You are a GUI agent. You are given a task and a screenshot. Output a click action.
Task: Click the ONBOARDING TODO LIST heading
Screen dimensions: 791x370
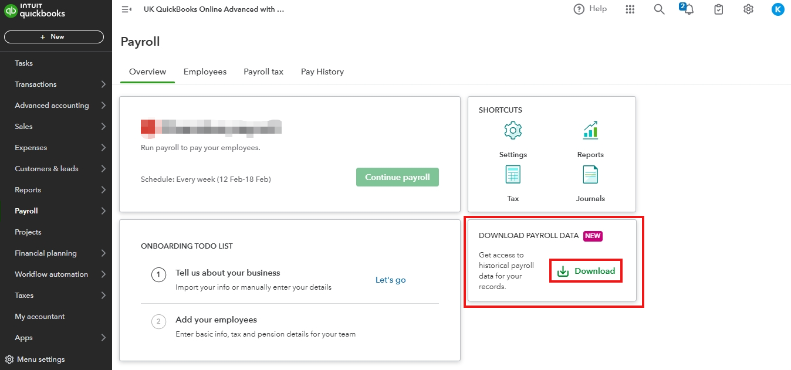pyautogui.click(x=187, y=246)
